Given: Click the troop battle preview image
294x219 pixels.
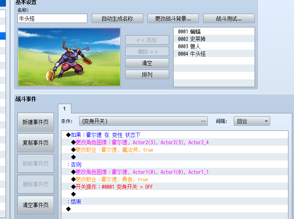Looking at the screenshot, I should pos(69,57).
